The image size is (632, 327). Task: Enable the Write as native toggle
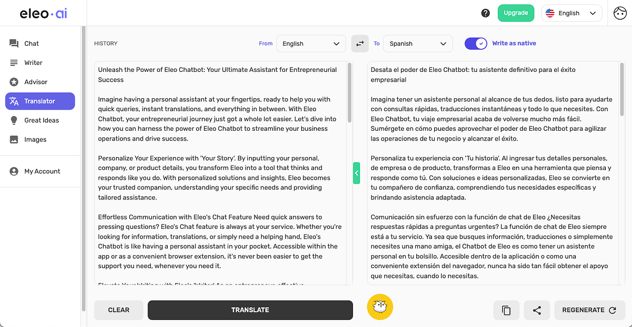click(476, 43)
